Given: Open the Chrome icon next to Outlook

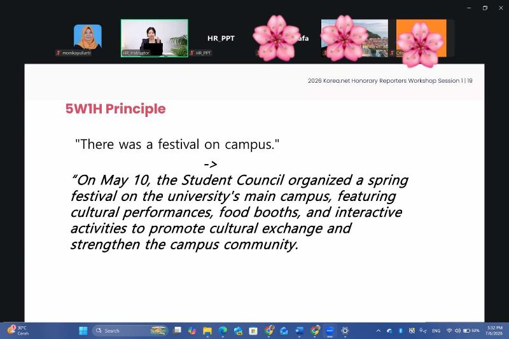Looking at the screenshot, I should click(268, 331).
